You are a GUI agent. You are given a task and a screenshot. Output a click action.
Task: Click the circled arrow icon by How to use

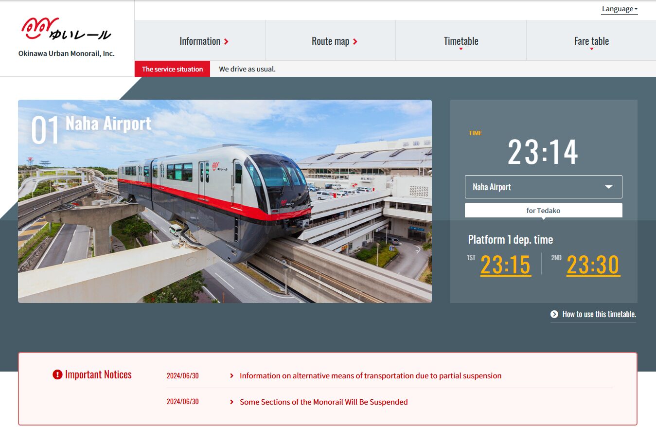click(x=554, y=314)
